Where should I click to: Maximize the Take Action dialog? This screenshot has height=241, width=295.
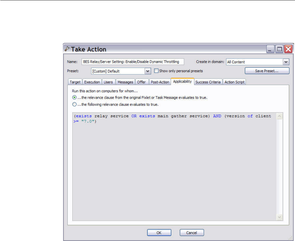click(279, 49)
